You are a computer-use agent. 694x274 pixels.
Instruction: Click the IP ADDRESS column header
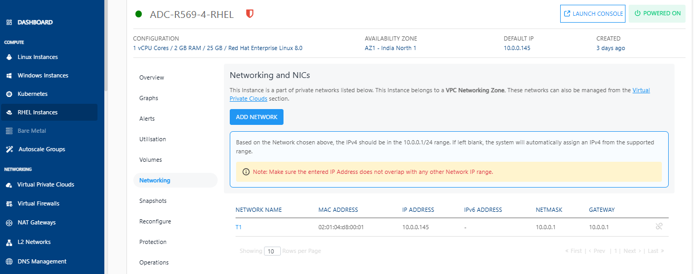(418, 210)
